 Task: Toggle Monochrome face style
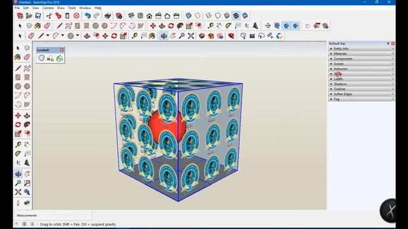pos(245,16)
